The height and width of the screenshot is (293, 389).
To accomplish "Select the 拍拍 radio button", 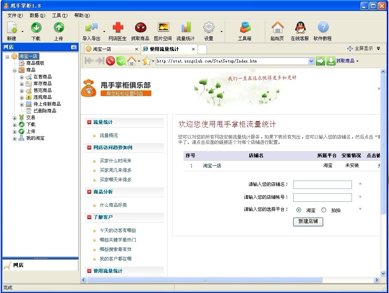I will [x=324, y=210].
